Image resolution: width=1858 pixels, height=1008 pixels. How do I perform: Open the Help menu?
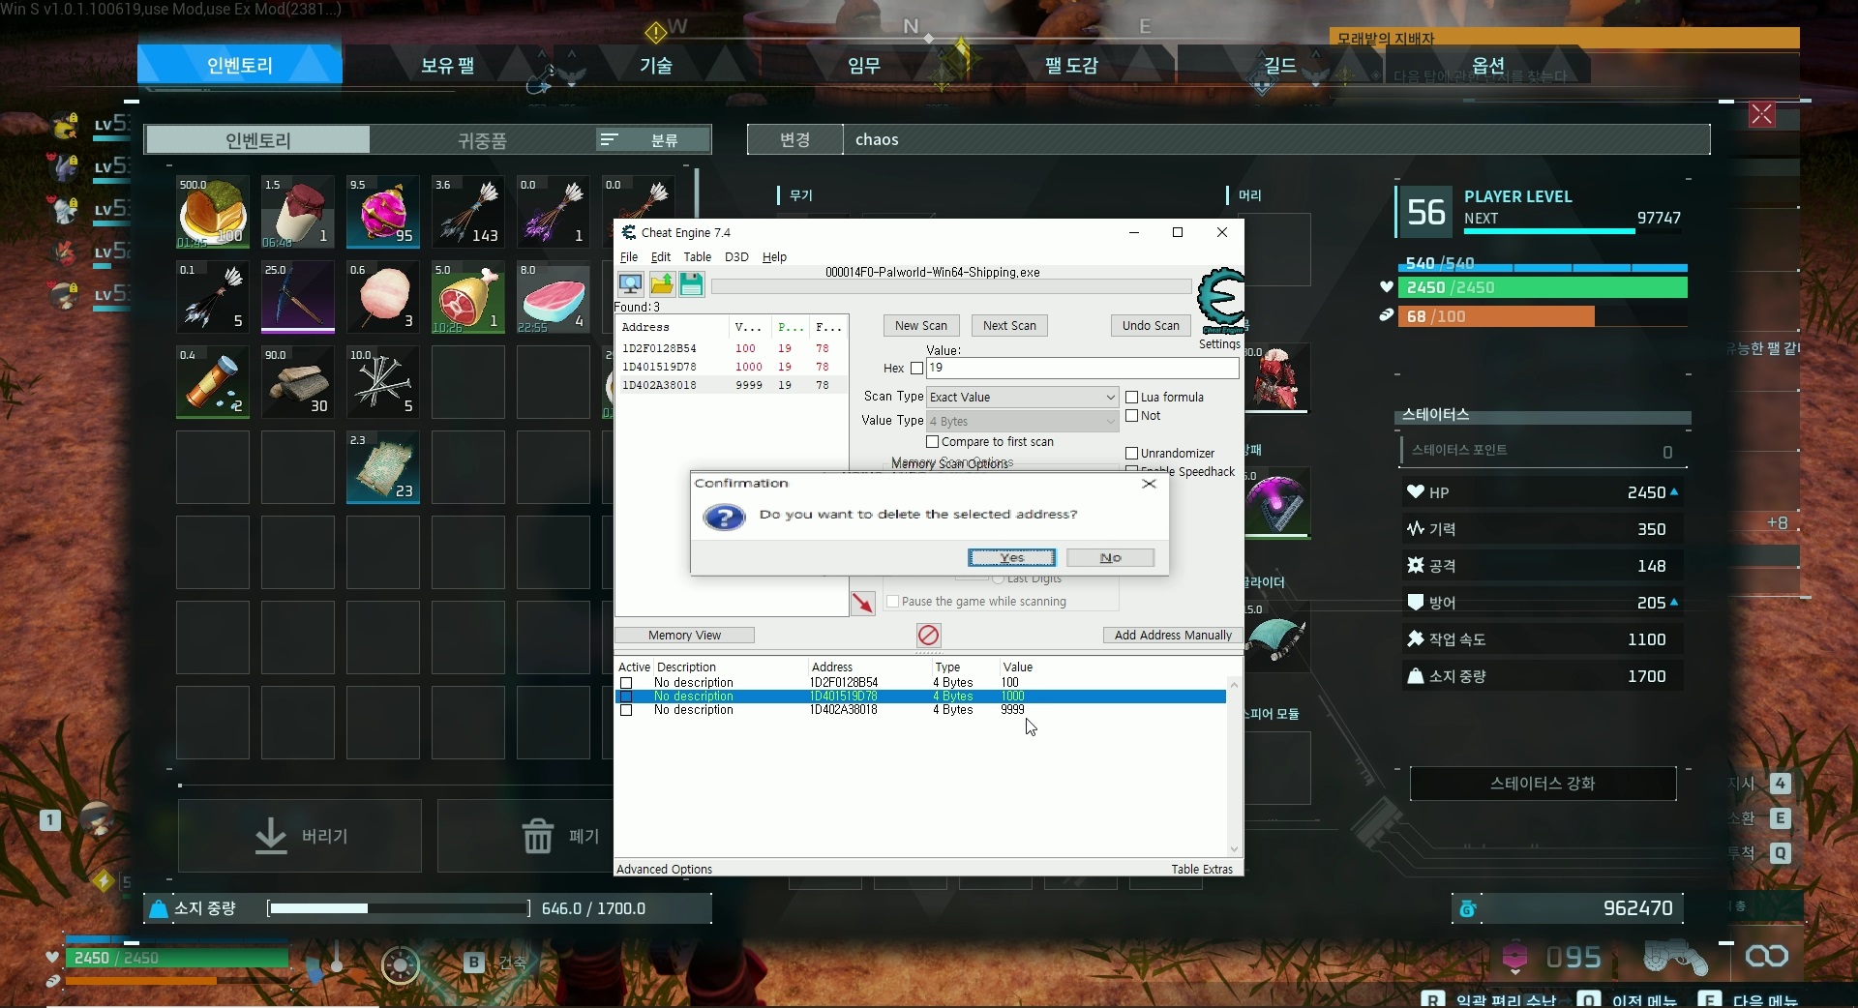(774, 257)
